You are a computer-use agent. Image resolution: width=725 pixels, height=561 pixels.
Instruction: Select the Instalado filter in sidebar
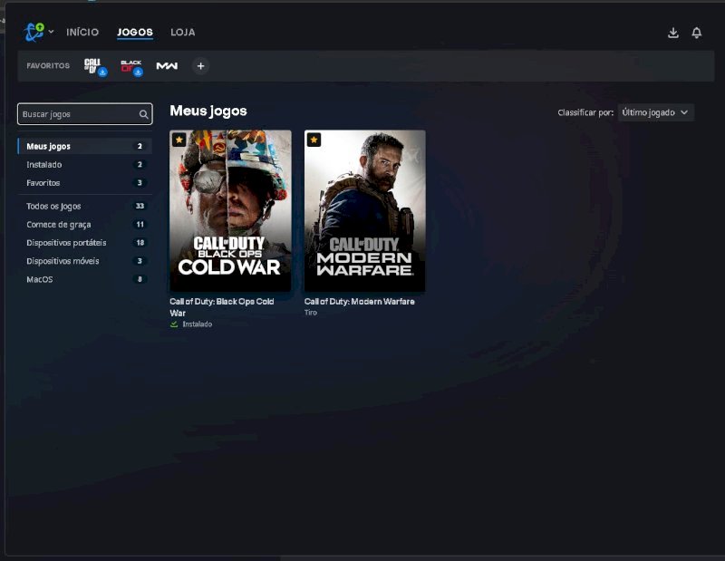[44, 165]
